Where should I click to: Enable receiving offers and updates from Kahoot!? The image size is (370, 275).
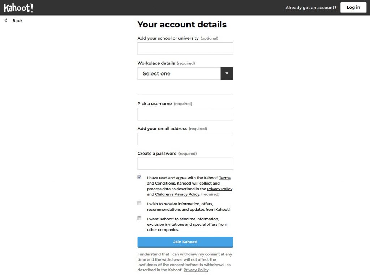point(139,203)
